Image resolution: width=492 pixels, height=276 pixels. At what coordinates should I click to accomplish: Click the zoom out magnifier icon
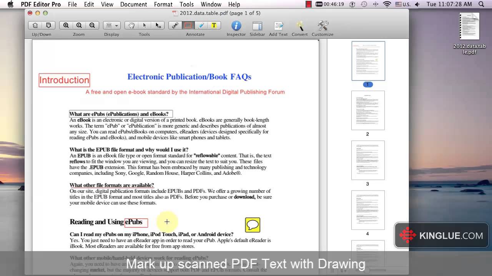92,25
